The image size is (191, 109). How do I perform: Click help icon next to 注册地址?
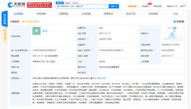(x=21, y=78)
